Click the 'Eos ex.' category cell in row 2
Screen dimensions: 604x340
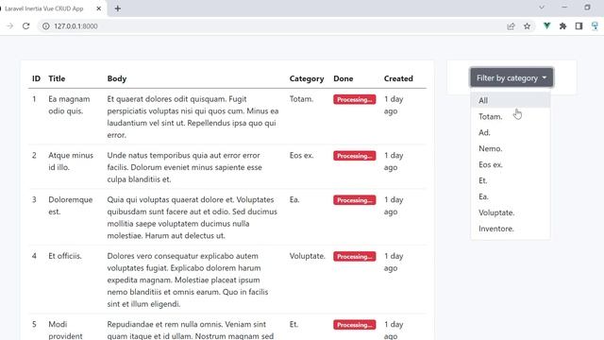pyautogui.click(x=302, y=155)
